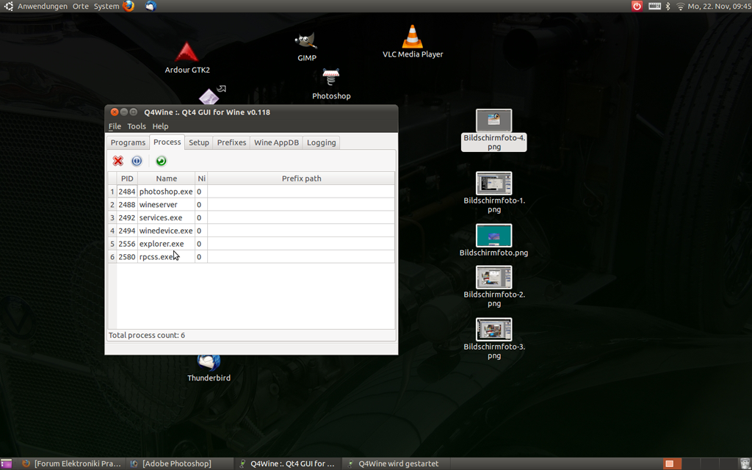The height and width of the screenshot is (470, 752).
Task: Open the GIMP desktop icon
Action: 306,43
